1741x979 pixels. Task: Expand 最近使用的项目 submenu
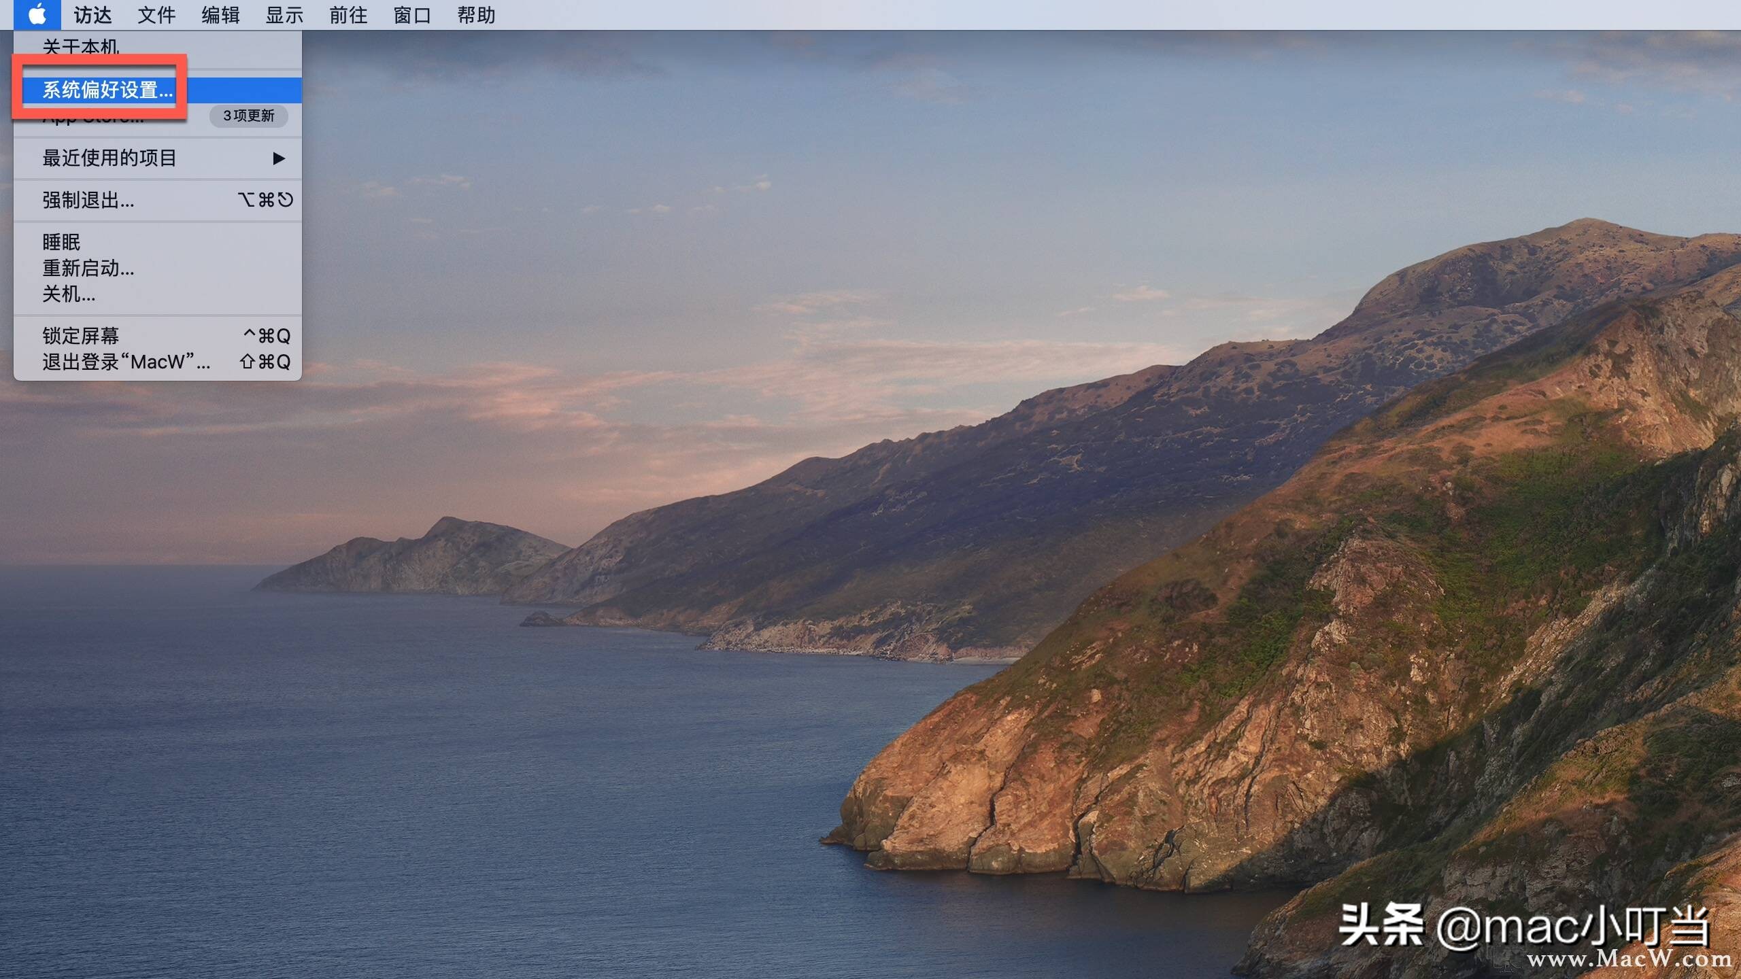[x=109, y=158]
